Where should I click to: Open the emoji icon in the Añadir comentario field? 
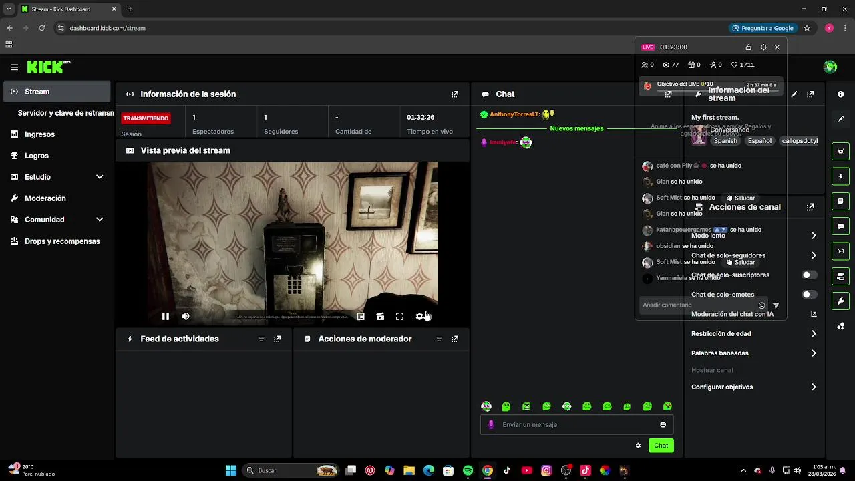pyautogui.click(x=761, y=305)
